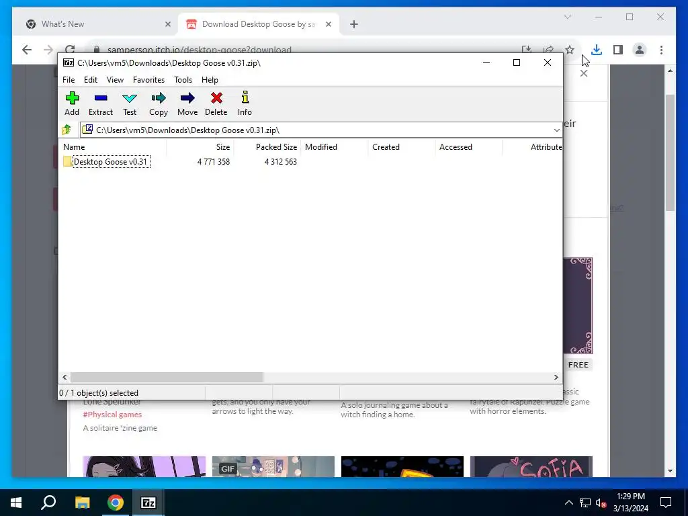688x516 pixels.
Task: Click the Chrome back arrow
Action: (x=27, y=50)
